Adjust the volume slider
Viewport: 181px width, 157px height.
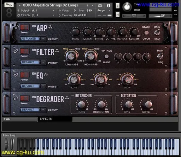(x=160, y=16)
